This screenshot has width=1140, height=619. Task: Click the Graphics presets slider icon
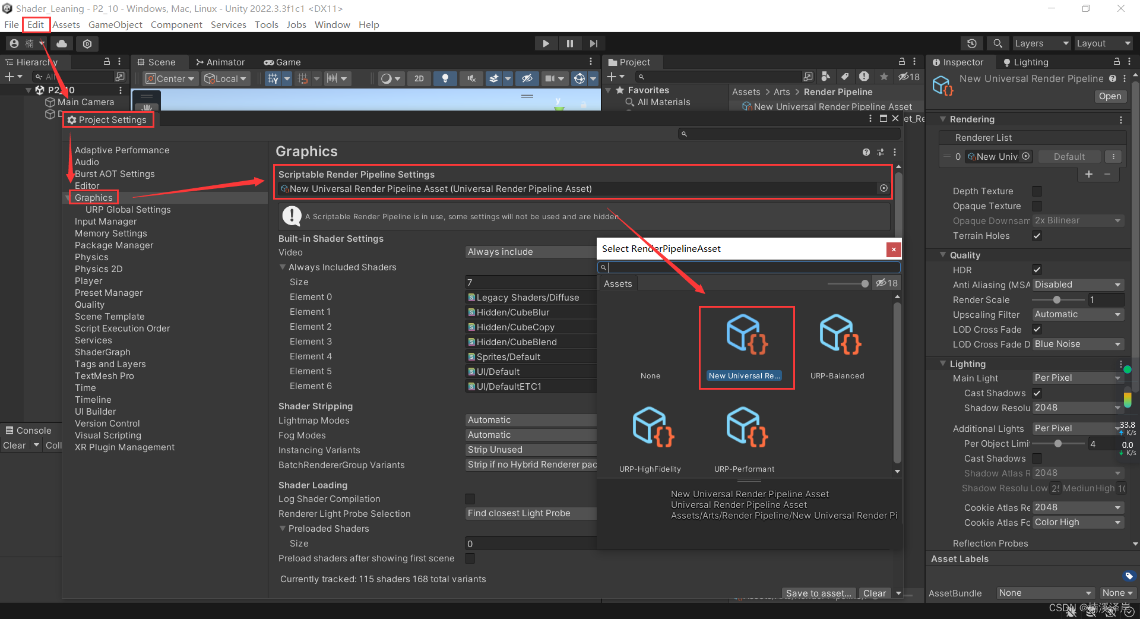[x=881, y=152]
